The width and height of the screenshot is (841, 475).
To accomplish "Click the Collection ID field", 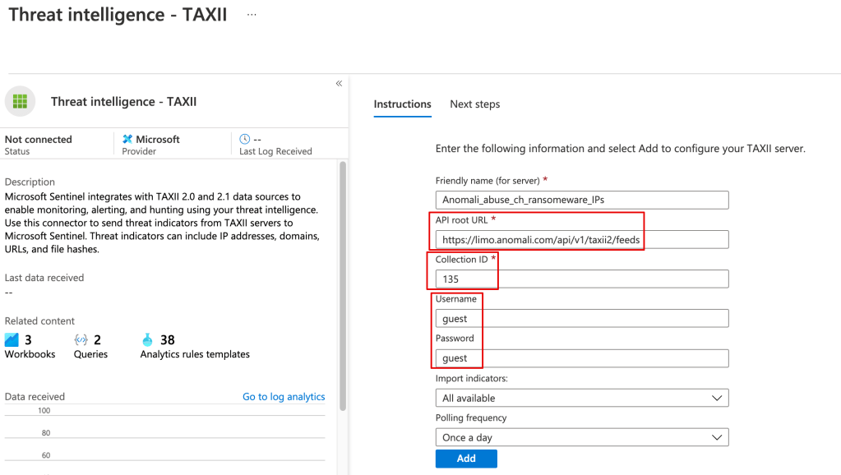I will [581, 279].
